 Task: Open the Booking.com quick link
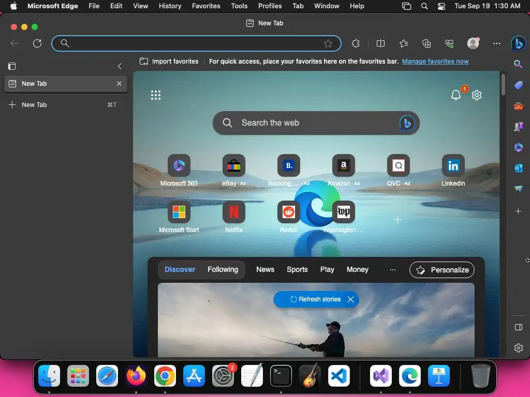289,171
